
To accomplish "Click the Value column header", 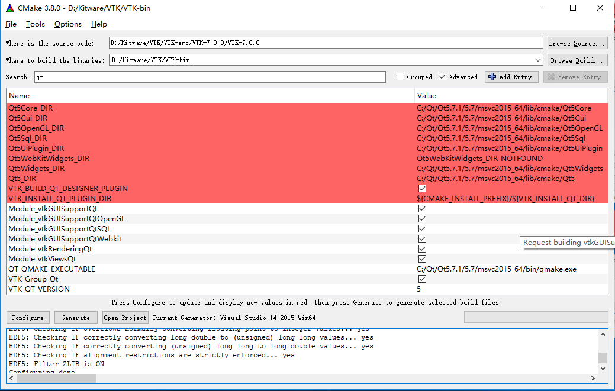I will tap(511, 96).
